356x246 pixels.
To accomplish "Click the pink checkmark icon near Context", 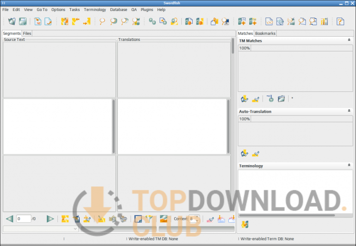I will [x=210, y=219].
